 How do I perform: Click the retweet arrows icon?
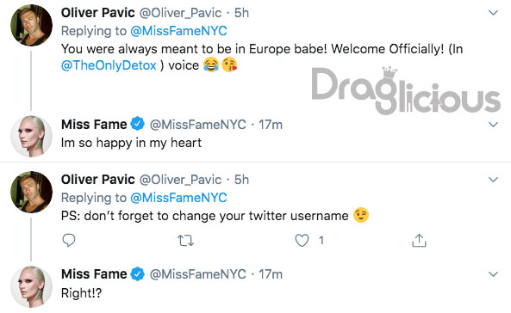point(186,241)
